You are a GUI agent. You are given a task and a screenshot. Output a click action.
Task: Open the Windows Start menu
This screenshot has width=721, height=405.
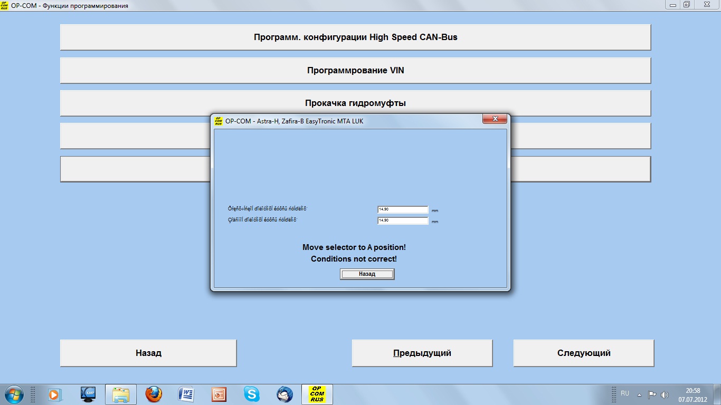(x=13, y=394)
